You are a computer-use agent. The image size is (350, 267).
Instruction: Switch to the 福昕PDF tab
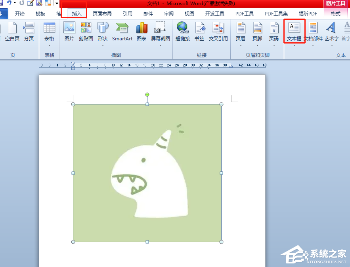pyautogui.click(x=308, y=14)
